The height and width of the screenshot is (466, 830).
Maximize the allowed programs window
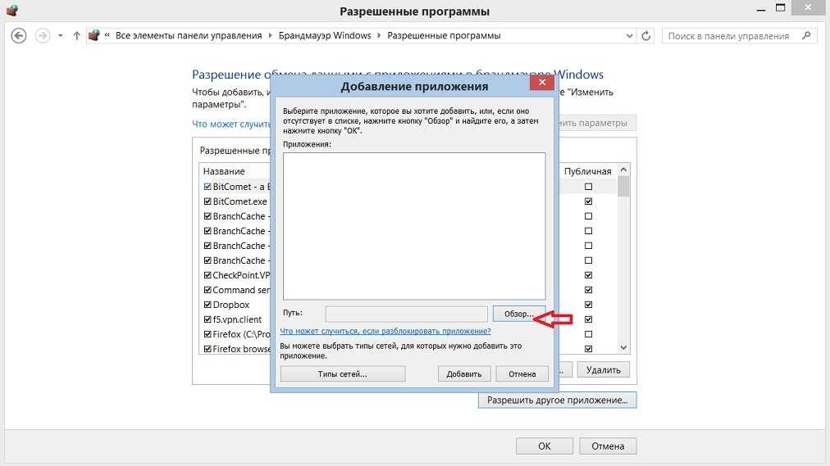(780, 8)
